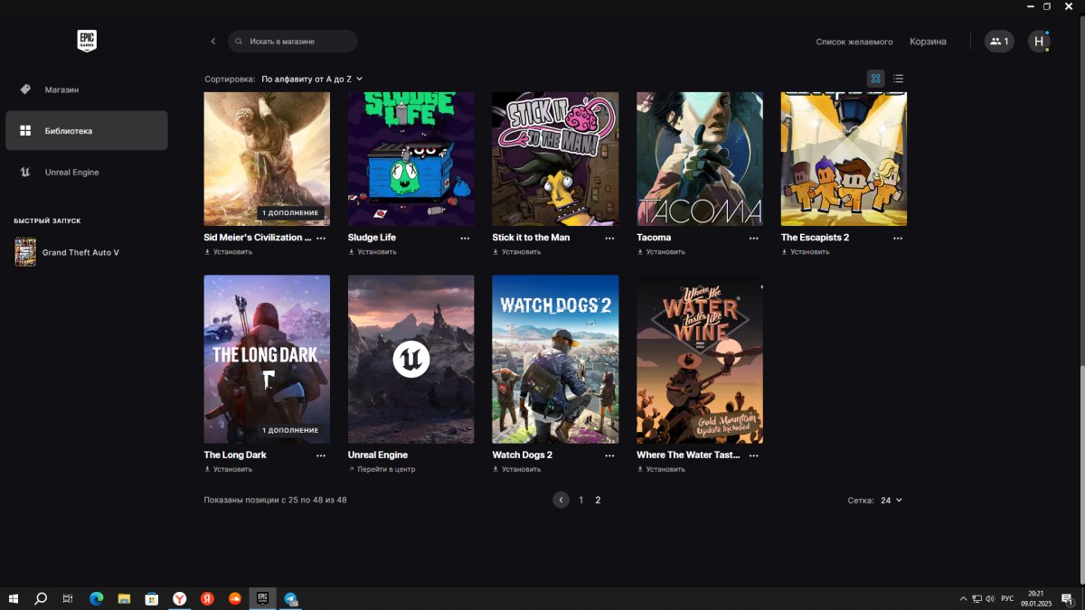Image resolution: width=1085 pixels, height=610 pixels.
Task: Open The Long Dark cover art
Action: 267,360
